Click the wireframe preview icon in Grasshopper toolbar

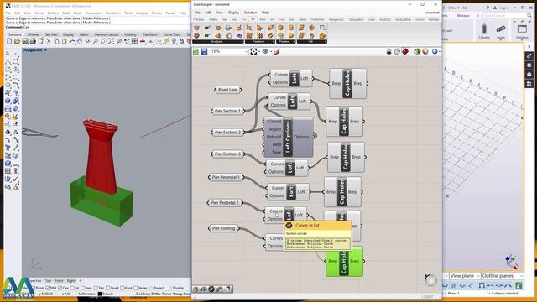(397, 52)
